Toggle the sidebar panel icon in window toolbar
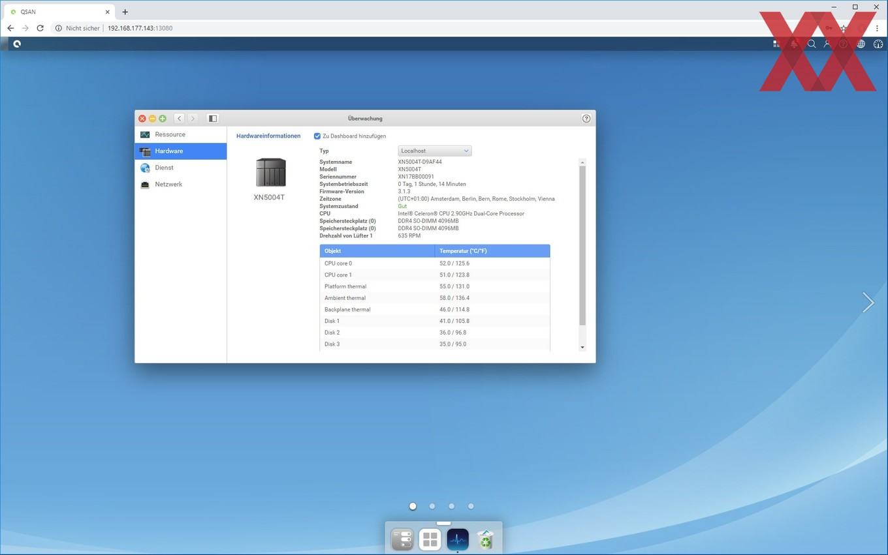Image resolution: width=888 pixels, height=555 pixels. pyautogui.click(x=212, y=118)
